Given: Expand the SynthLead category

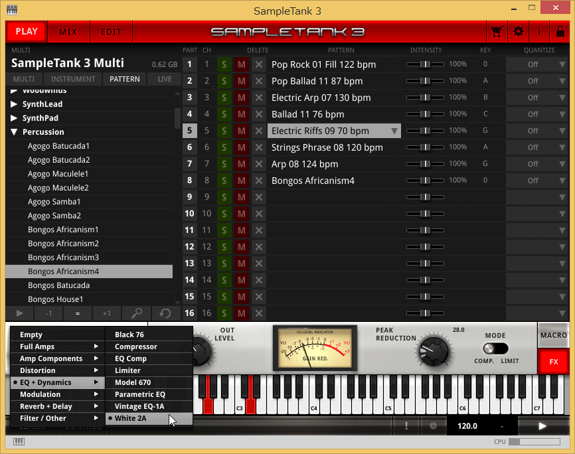Looking at the screenshot, I should pos(14,104).
